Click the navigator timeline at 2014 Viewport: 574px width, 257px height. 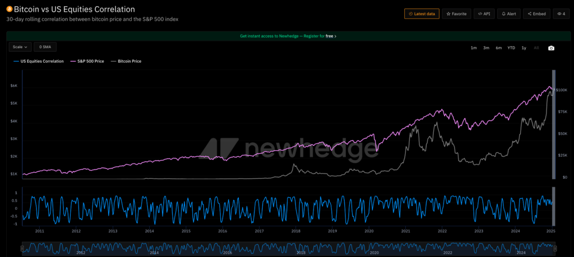154,253
